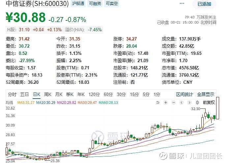Click the 成交额 value 42.85亿
The image size is (229, 163).
pyautogui.click(x=186, y=46)
